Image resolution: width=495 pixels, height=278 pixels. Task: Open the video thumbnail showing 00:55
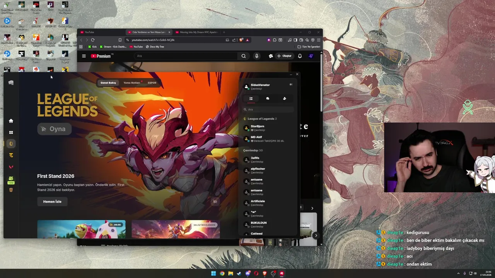point(81,229)
